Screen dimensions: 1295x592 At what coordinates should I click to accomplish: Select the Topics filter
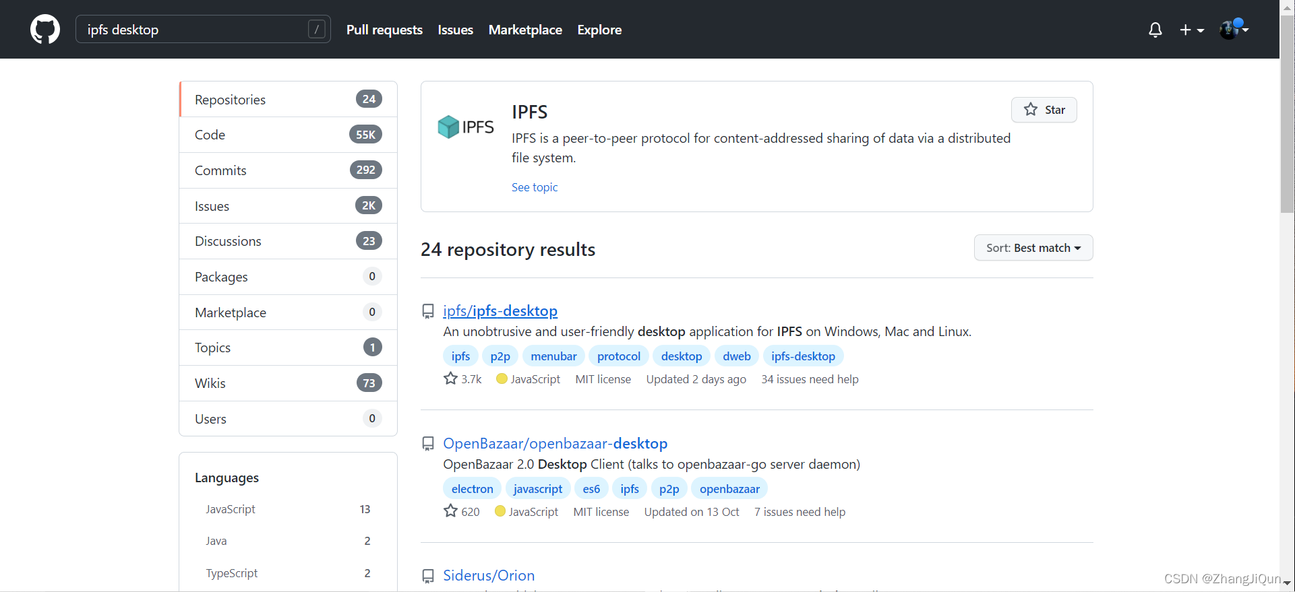tap(289, 348)
